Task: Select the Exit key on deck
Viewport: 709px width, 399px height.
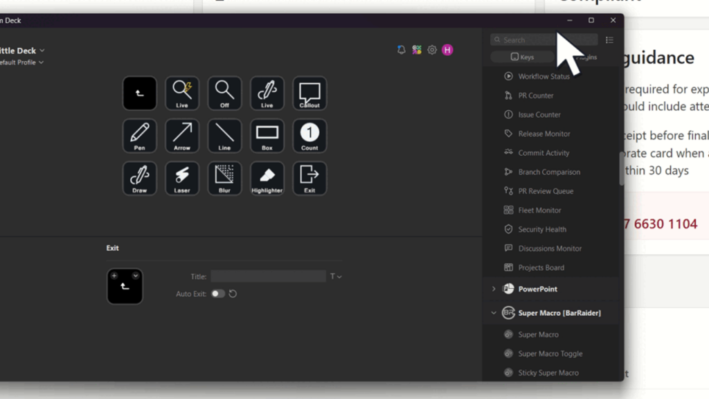Action: [309, 178]
